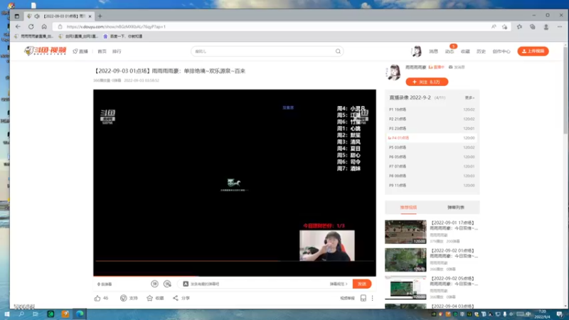Open recommended video thumbnail 2022-09-02 01点场
569x320 pixels.
point(405,260)
